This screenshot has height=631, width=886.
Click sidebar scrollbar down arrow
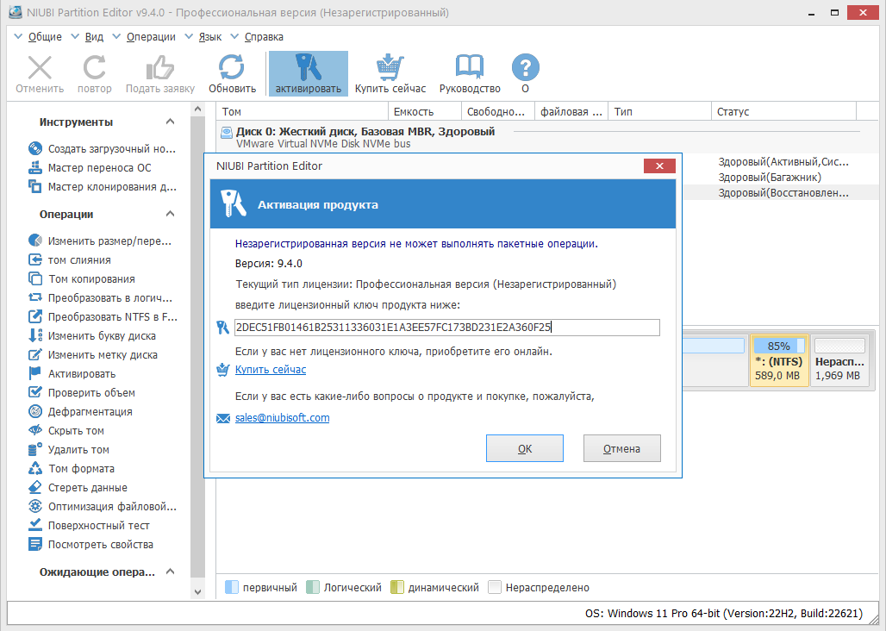[x=197, y=592]
